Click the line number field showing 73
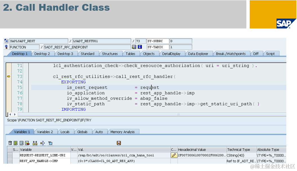This screenshot has height=171, width=297. (x=141, y=41)
